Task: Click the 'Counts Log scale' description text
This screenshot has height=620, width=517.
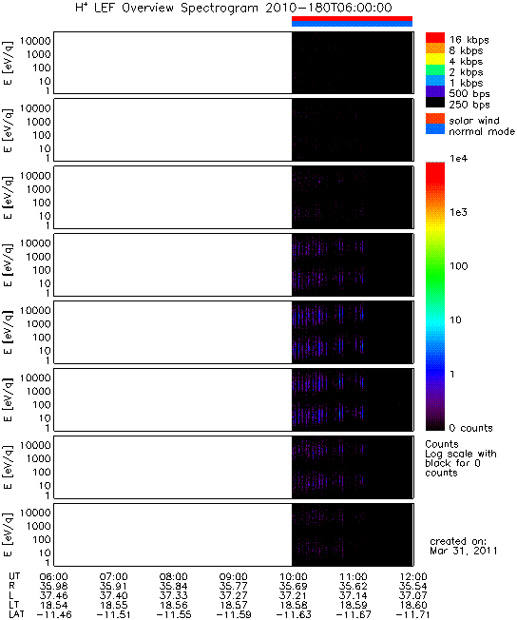Action: click(461, 458)
